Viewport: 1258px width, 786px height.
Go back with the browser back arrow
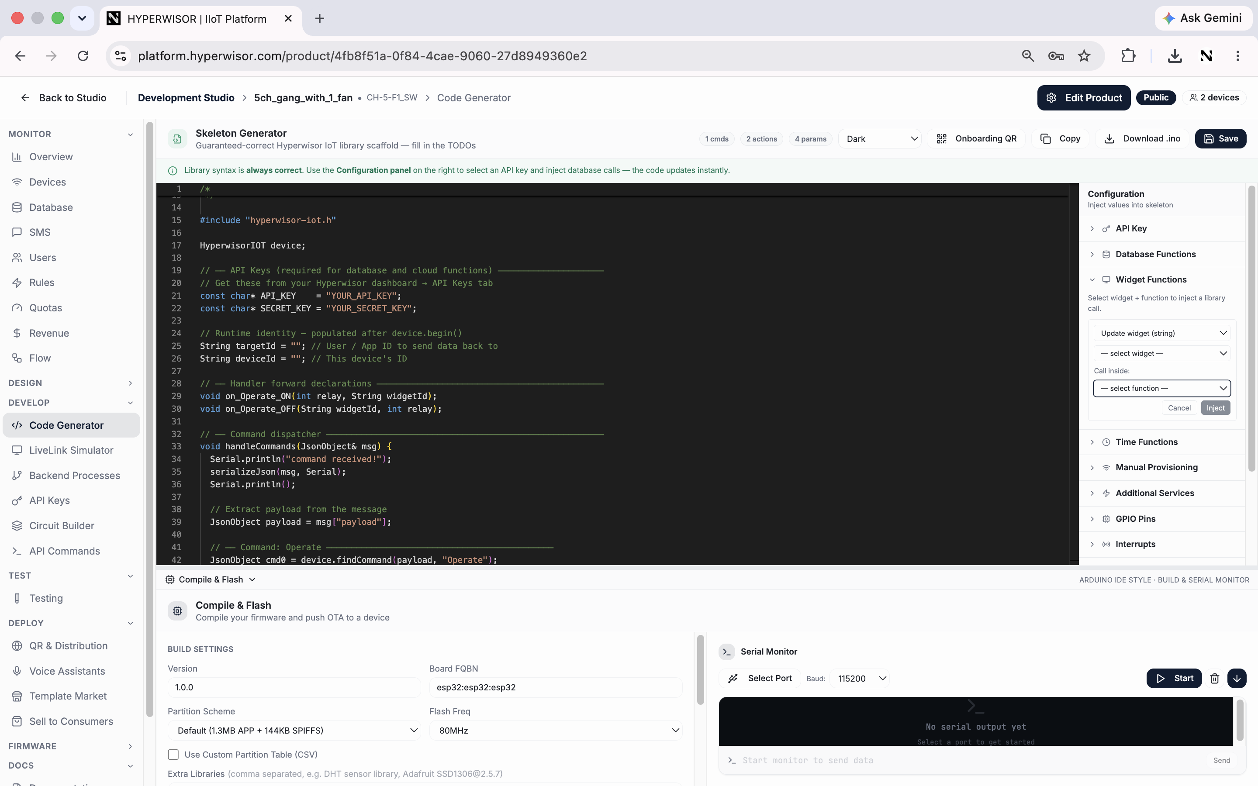pyautogui.click(x=20, y=55)
